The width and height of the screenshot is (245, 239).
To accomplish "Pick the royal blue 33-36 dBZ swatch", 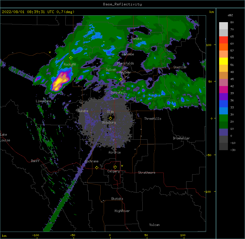I will click(x=223, y=104).
